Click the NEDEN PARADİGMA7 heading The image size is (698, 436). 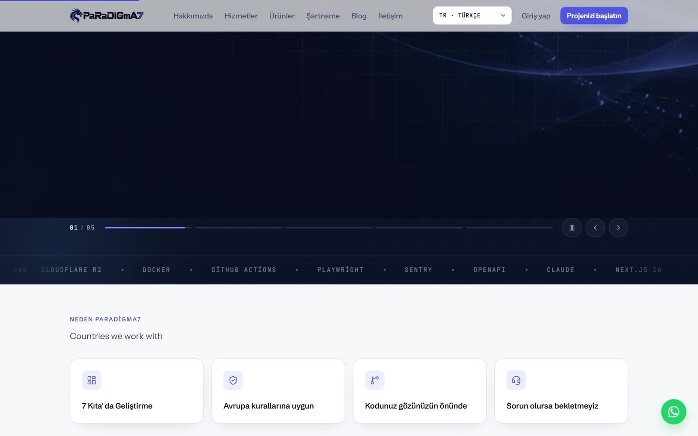[x=105, y=319]
